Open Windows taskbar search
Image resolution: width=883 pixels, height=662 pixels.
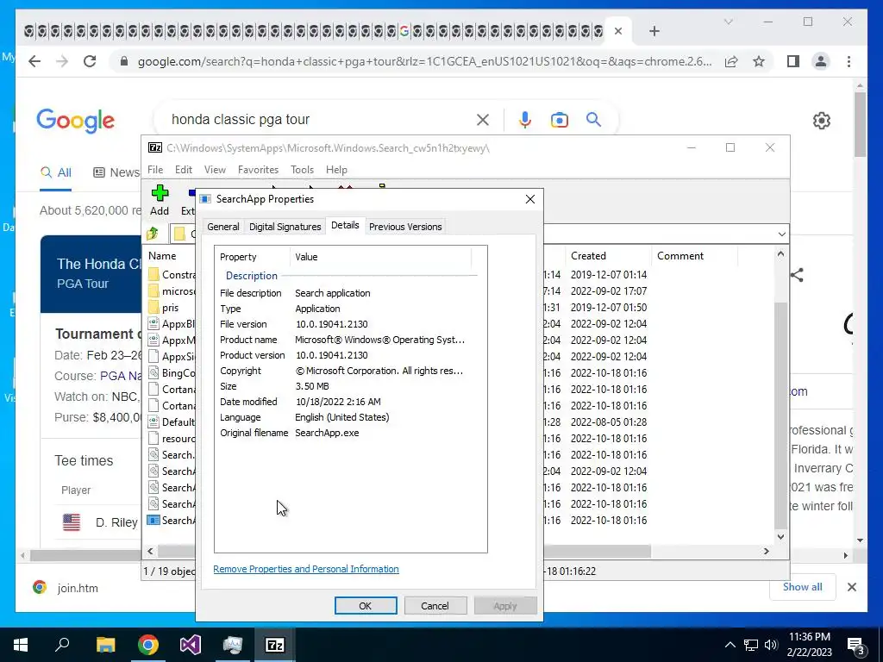(62, 645)
